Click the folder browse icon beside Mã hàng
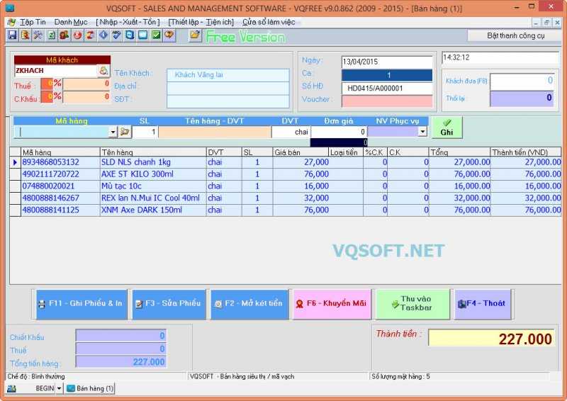Screen dimensions: 567x401 125,132
